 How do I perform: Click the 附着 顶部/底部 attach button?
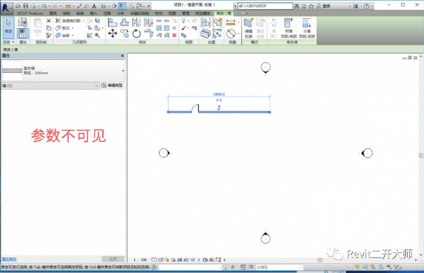289,28
